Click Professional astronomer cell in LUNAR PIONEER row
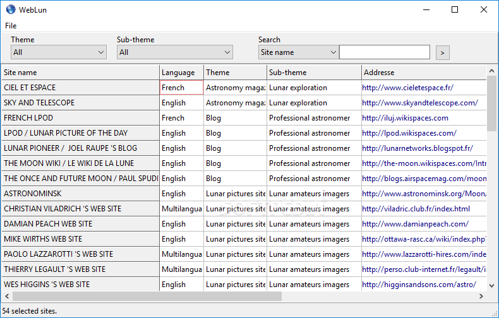This screenshot has width=499, height=318. tap(314, 148)
